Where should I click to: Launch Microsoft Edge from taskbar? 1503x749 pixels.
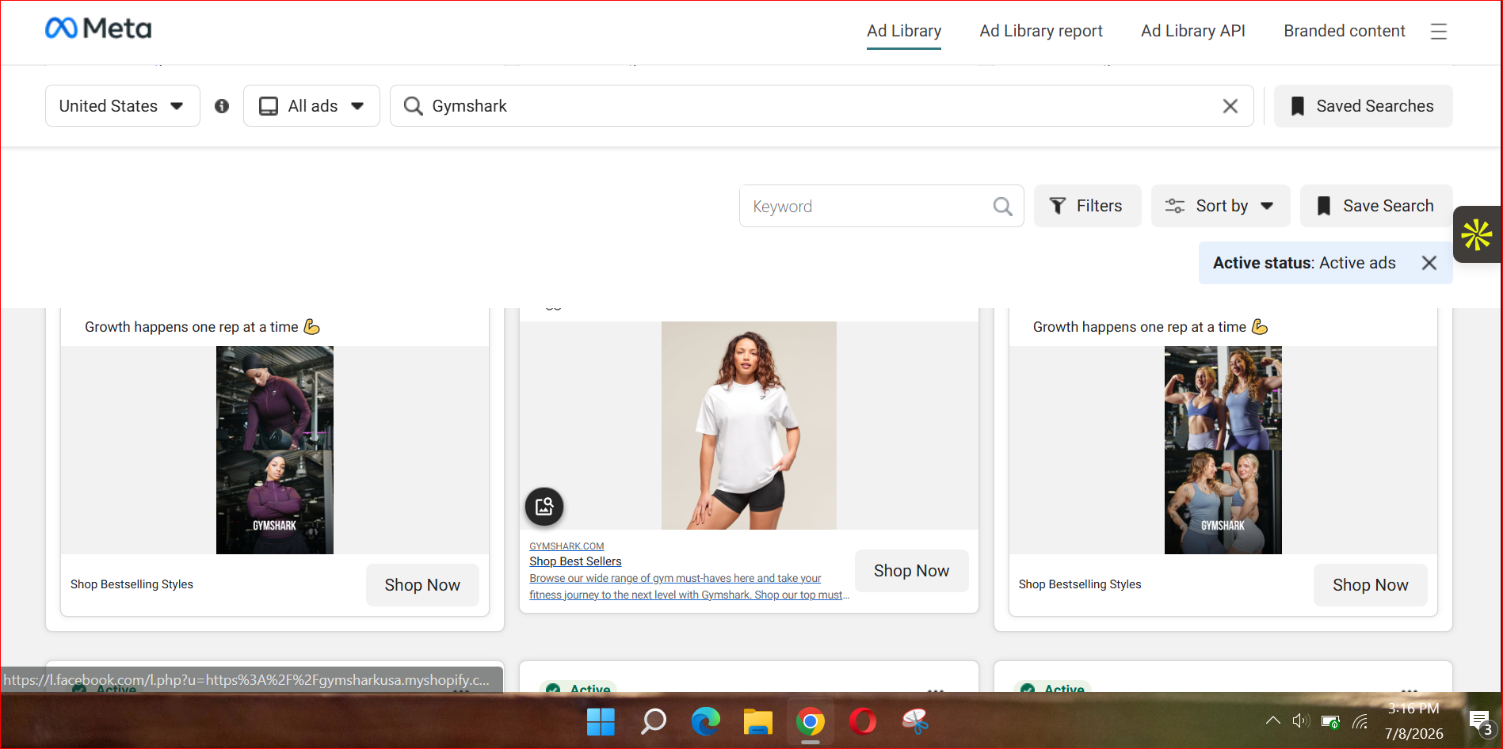pyautogui.click(x=705, y=721)
